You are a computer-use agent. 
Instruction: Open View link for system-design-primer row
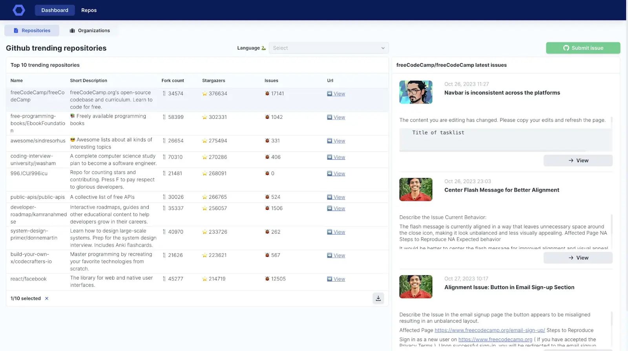coord(336,232)
